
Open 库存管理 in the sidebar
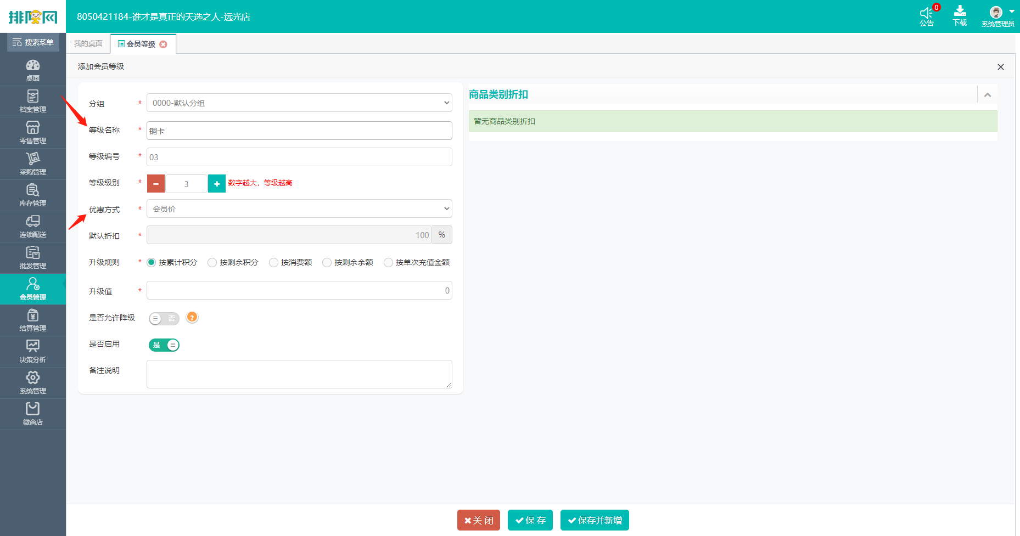pos(33,195)
